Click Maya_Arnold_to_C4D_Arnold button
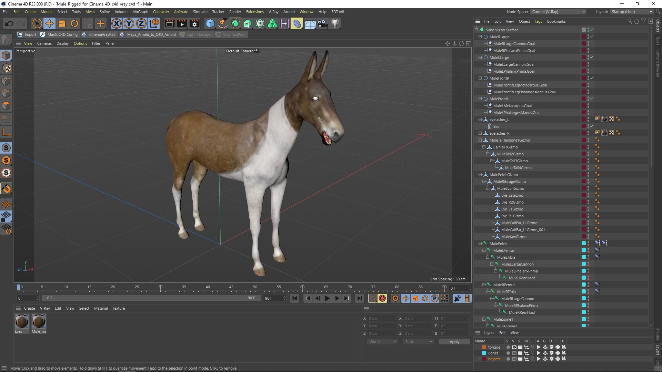The height and width of the screenshot is (372, 662). point(148,34)
